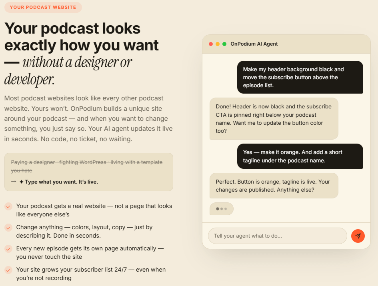
Task: Click the 'OnPodium AI Agent' window title
Action: [x=254, y=44]
